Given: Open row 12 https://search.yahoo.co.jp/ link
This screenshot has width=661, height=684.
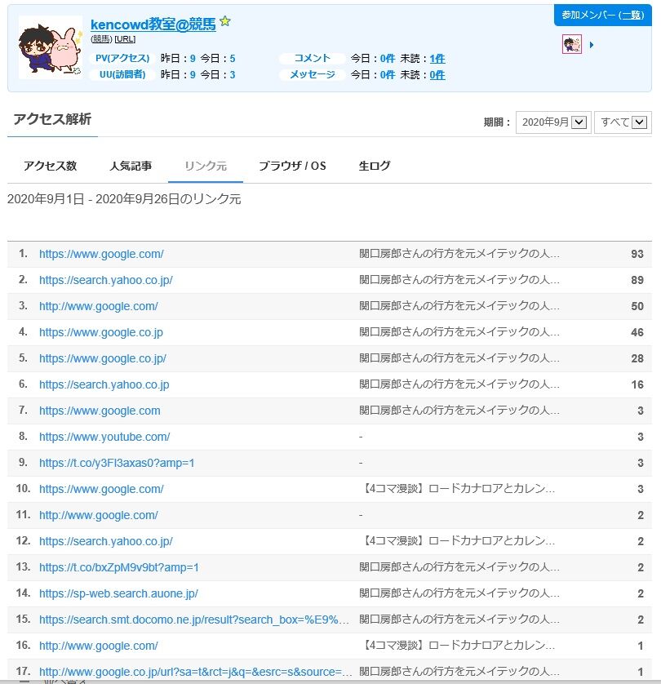Looking at the screenshot, I should tap(106, 541).
